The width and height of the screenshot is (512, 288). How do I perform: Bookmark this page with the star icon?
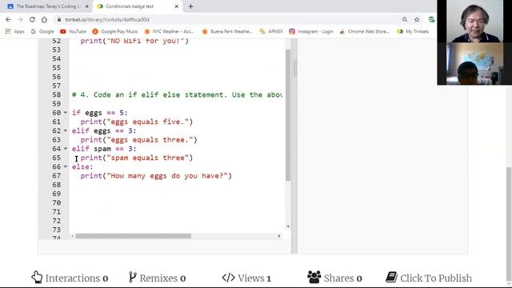417,19
